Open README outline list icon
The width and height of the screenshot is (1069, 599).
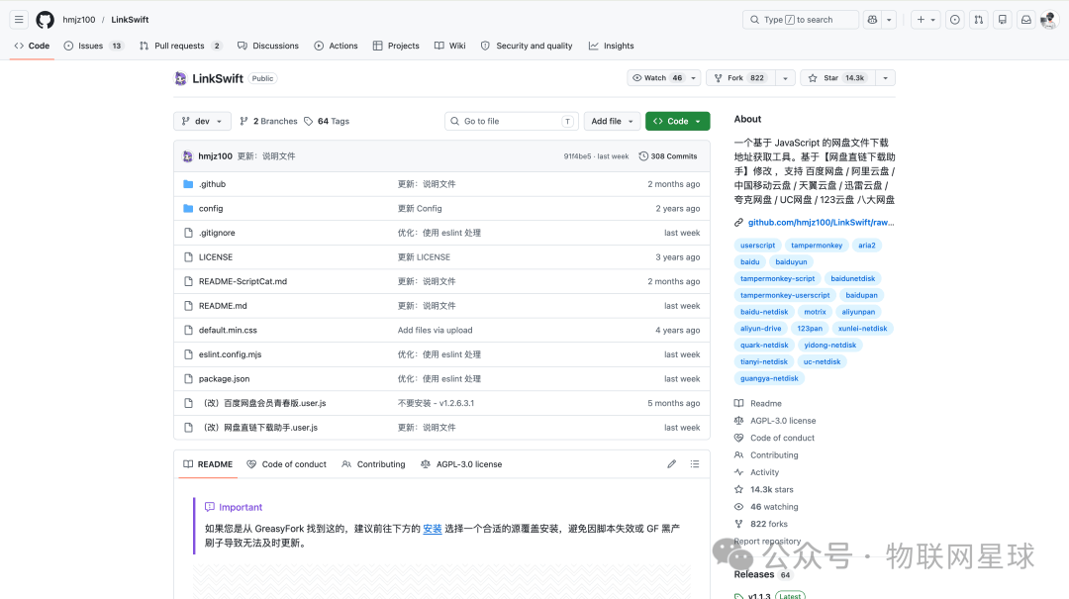[695, 464]
